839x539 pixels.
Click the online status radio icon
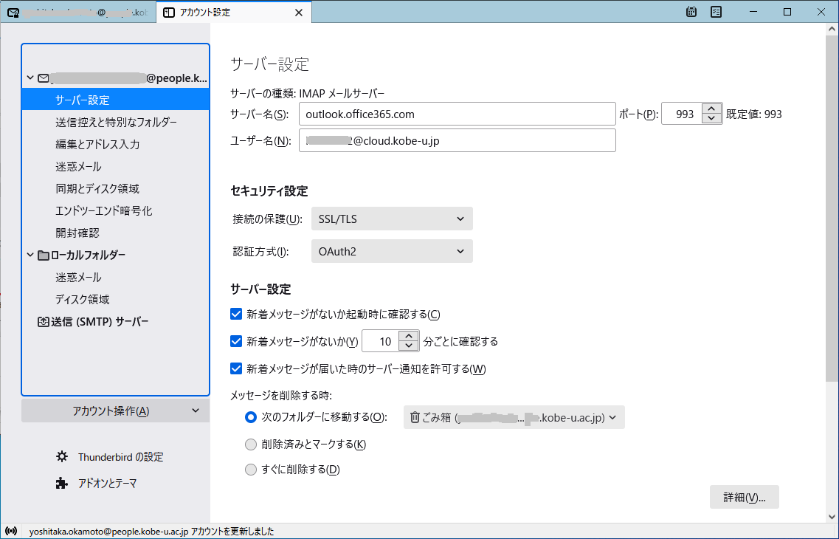pyautogui.click(x=11, y=532)
